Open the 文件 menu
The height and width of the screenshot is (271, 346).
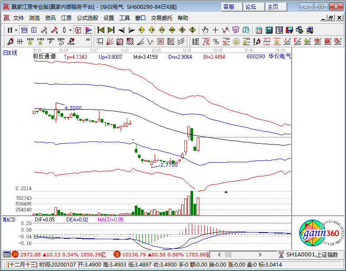click(x=19, y=18)
